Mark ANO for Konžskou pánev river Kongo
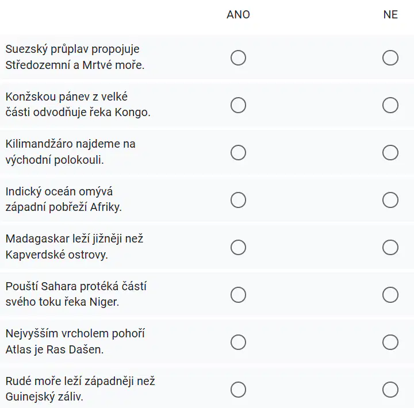 (238, 105)
